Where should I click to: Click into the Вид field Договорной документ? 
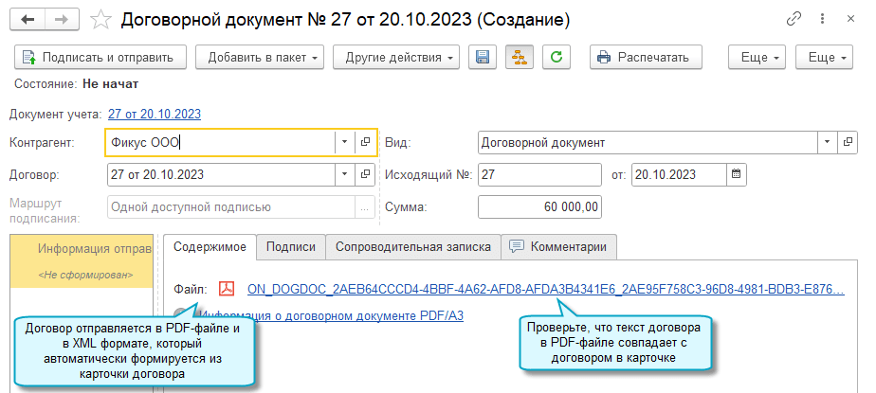click(648, 142)
